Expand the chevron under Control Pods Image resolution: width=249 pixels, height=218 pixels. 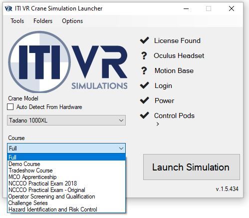click(x=158, y=124)
